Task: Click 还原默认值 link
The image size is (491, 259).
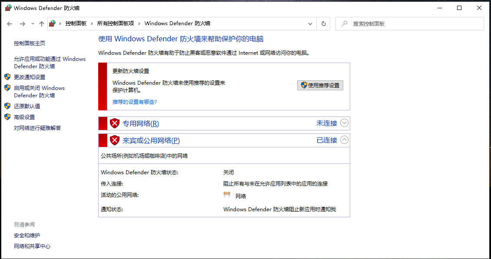Action: pos(27,106)
